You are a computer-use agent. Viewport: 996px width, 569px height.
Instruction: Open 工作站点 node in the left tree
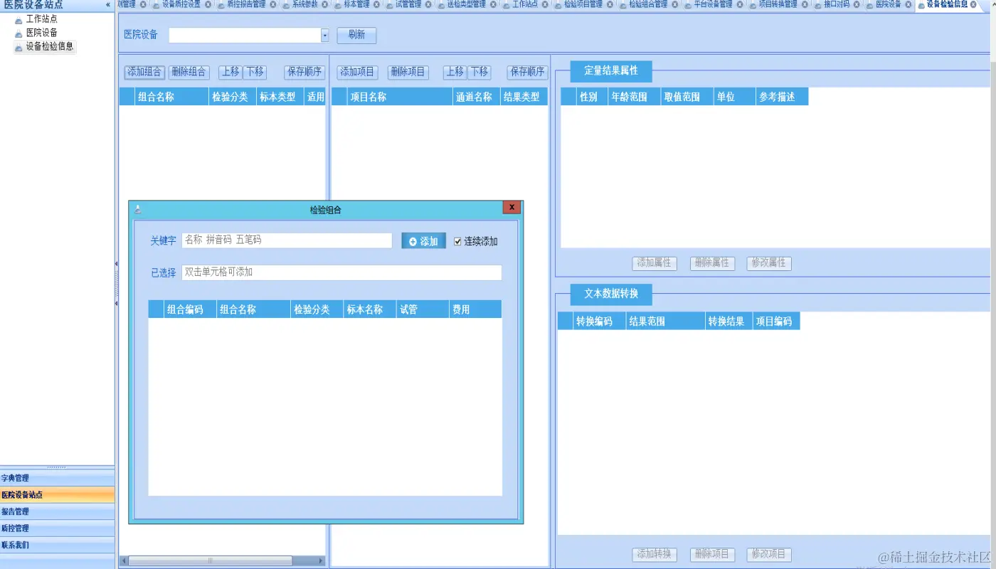(x=41, y=19)
